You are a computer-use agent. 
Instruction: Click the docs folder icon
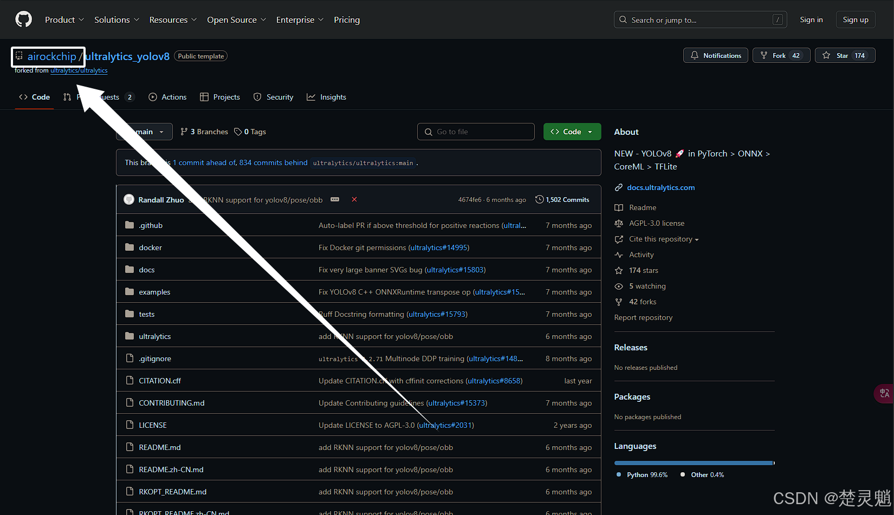click(x=129, y=269)
